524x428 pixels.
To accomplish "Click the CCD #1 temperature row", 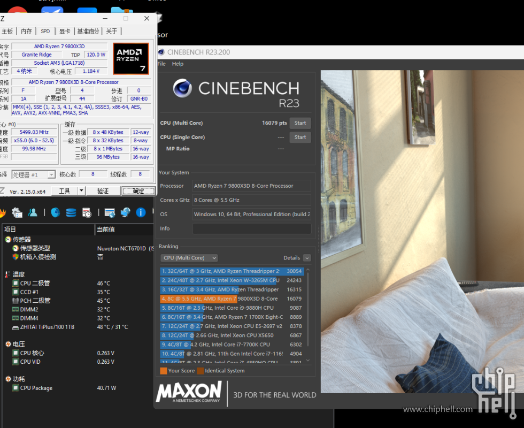I will [78, 292].
